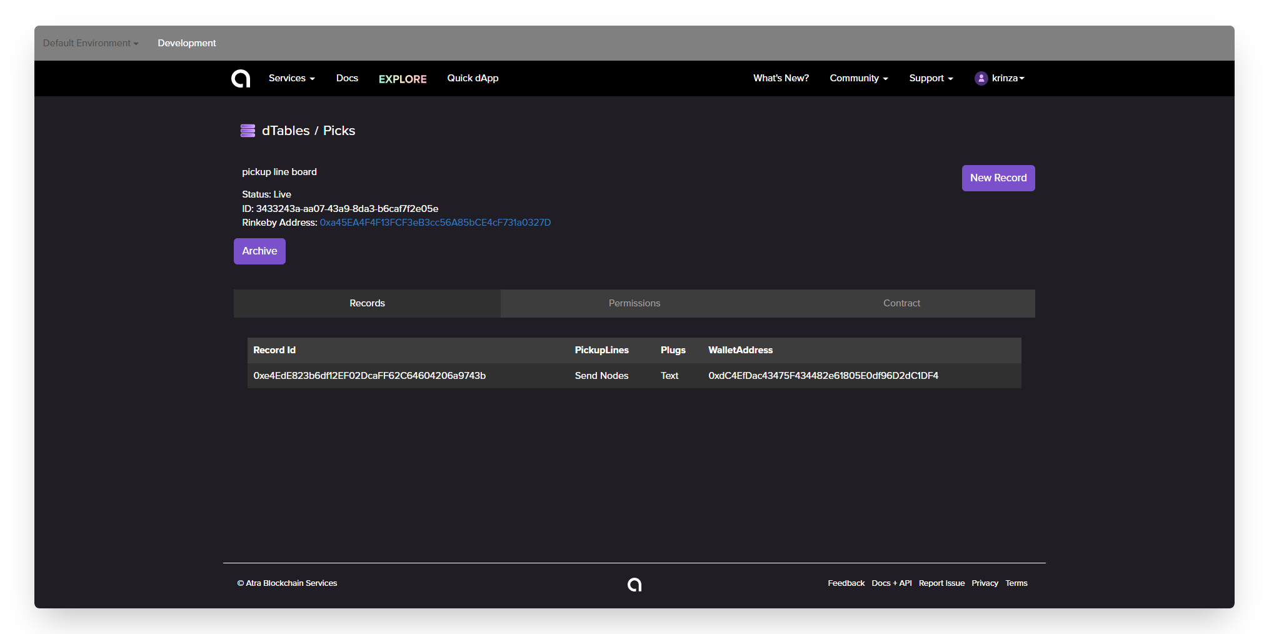This screenshot has height=634, width=1269.
Task: Open the Services dropdown menu
Action: [x=292, y=78]
